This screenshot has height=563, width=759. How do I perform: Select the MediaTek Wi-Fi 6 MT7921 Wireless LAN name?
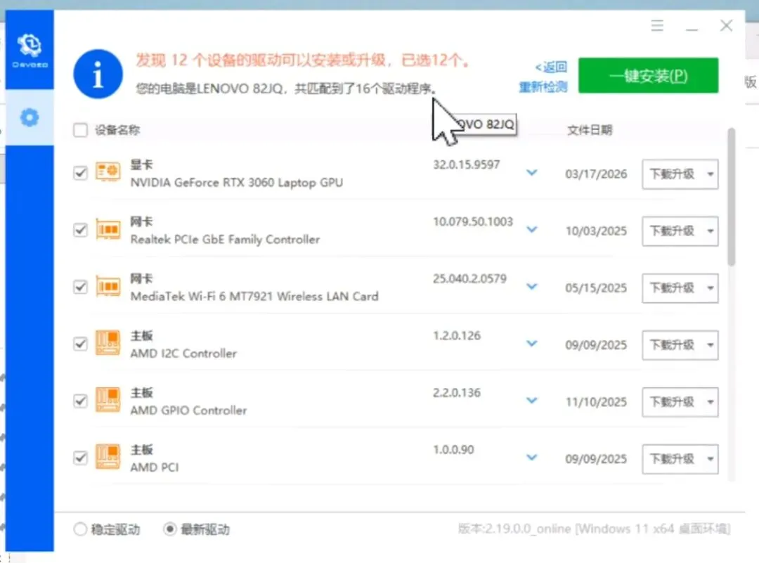tap(254, 297)
